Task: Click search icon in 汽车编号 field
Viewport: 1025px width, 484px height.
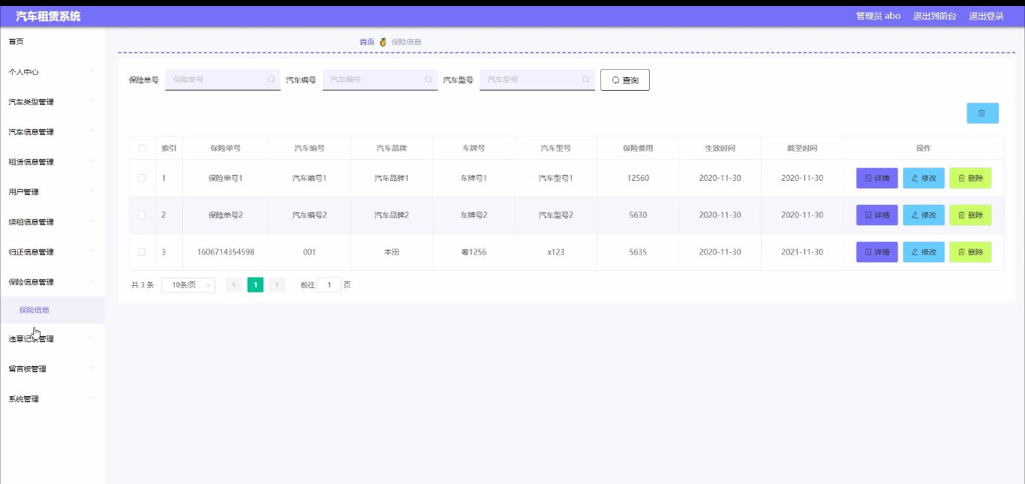Action: (428, 80)
